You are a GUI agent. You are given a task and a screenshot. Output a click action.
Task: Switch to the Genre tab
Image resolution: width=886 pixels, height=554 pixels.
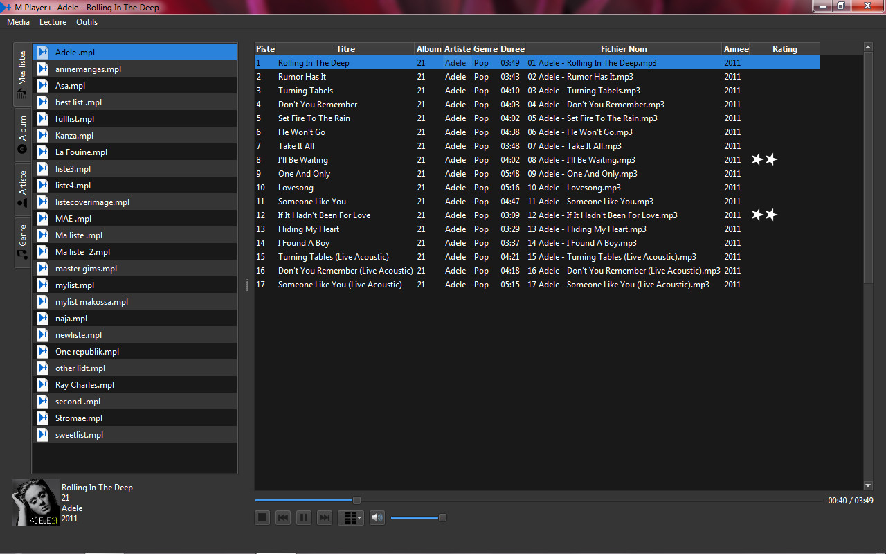tap(22, 242)
